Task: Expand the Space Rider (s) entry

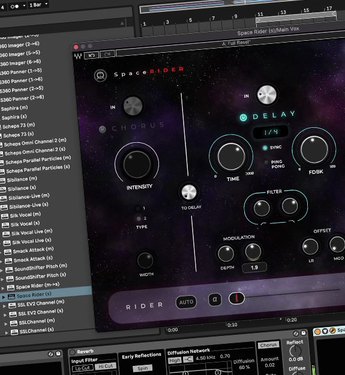Action: [x=4, y=297]
